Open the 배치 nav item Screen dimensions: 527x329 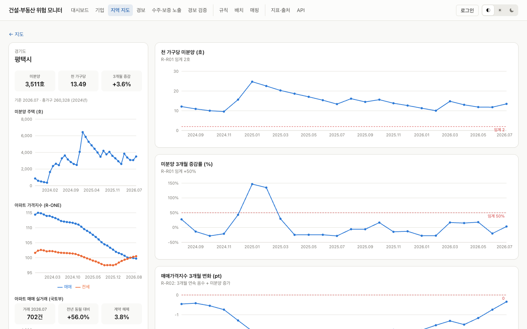click(x=239, y=10)
